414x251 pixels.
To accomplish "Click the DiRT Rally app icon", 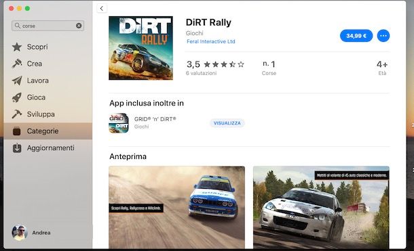I will (140, 48).
